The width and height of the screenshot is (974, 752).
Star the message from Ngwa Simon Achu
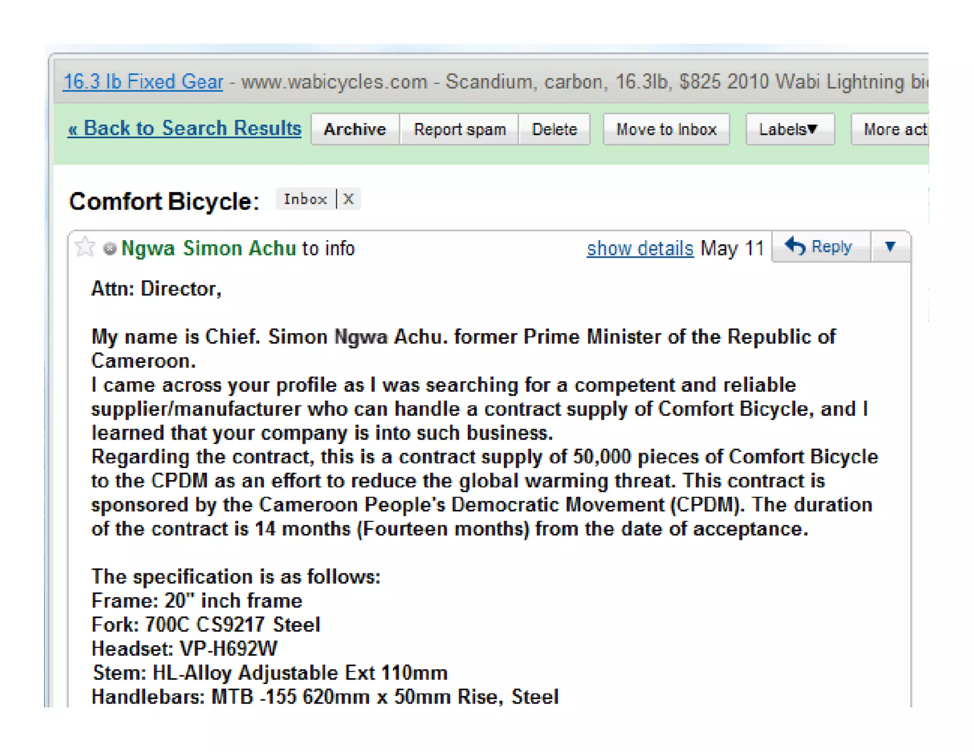click(x=85, y=247)
